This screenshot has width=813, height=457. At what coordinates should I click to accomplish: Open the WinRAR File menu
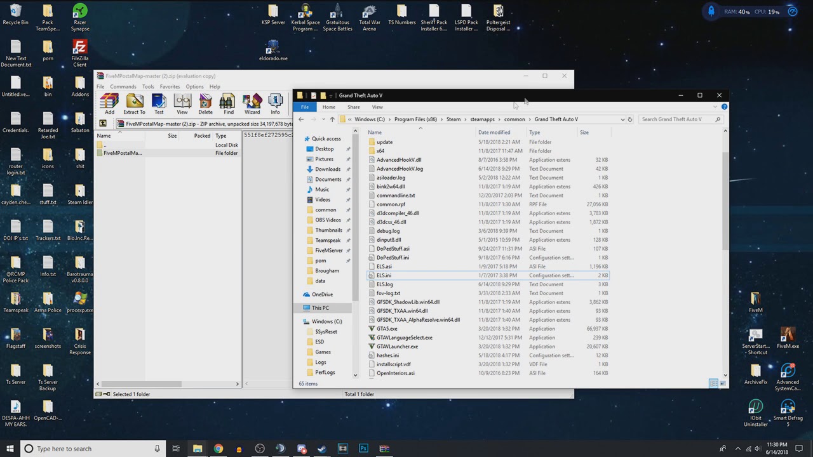[x=100, y=86]
